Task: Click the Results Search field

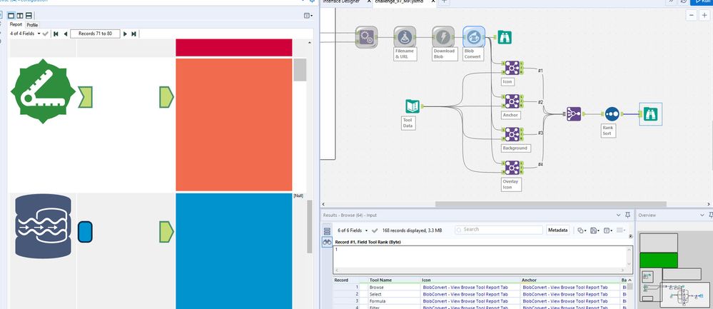Action: 499,230
